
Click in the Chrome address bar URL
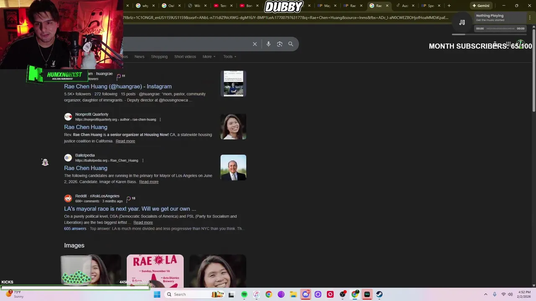286,18
